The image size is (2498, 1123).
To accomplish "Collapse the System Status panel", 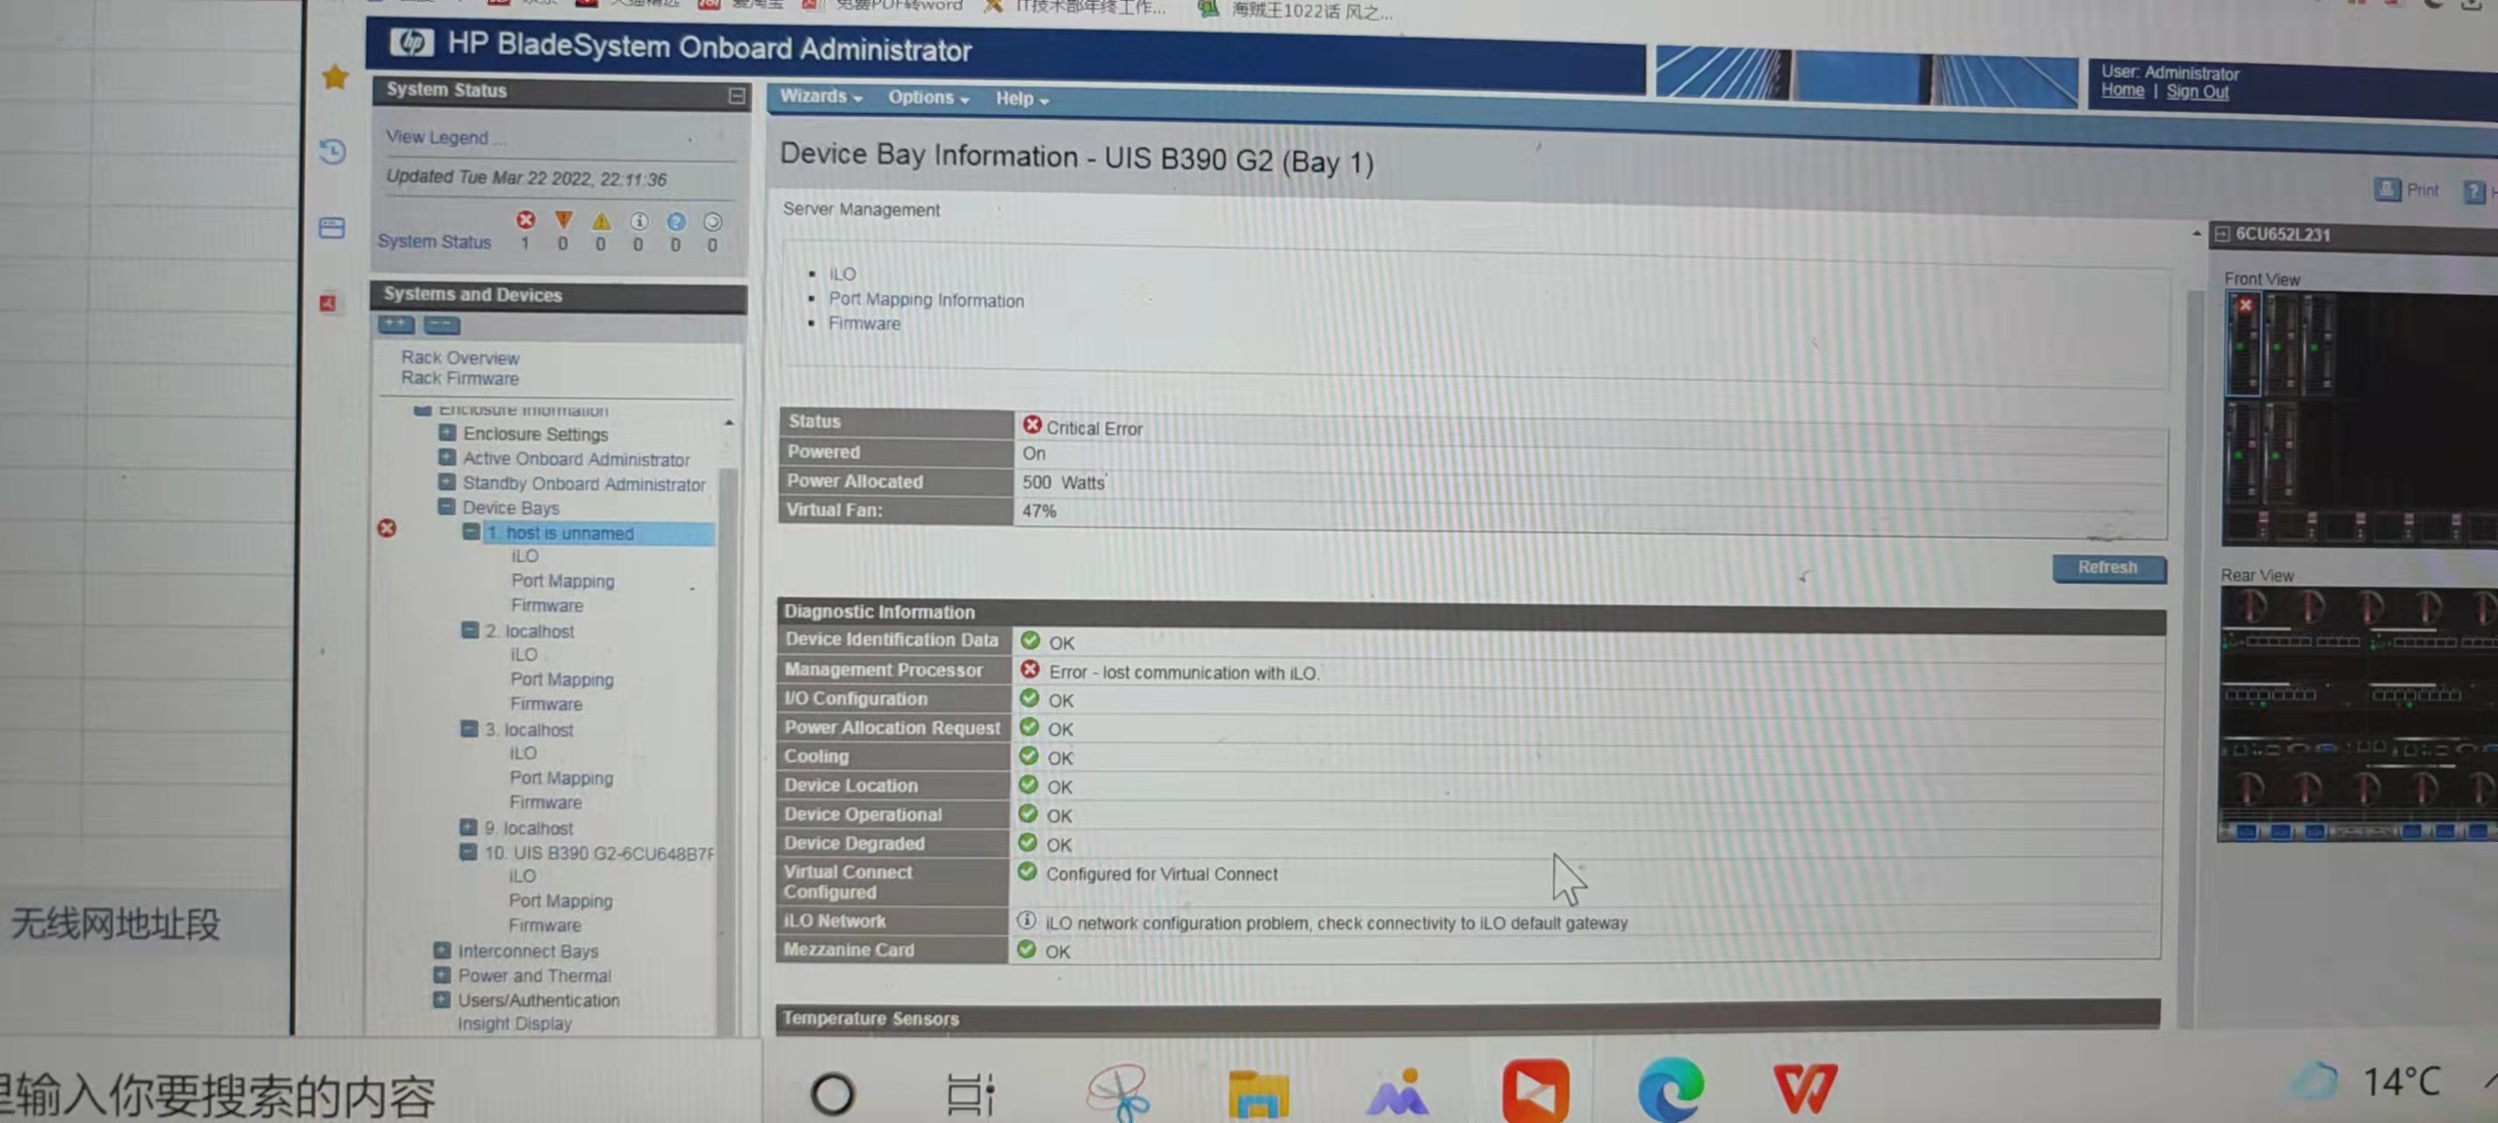I will coord(736,95).
